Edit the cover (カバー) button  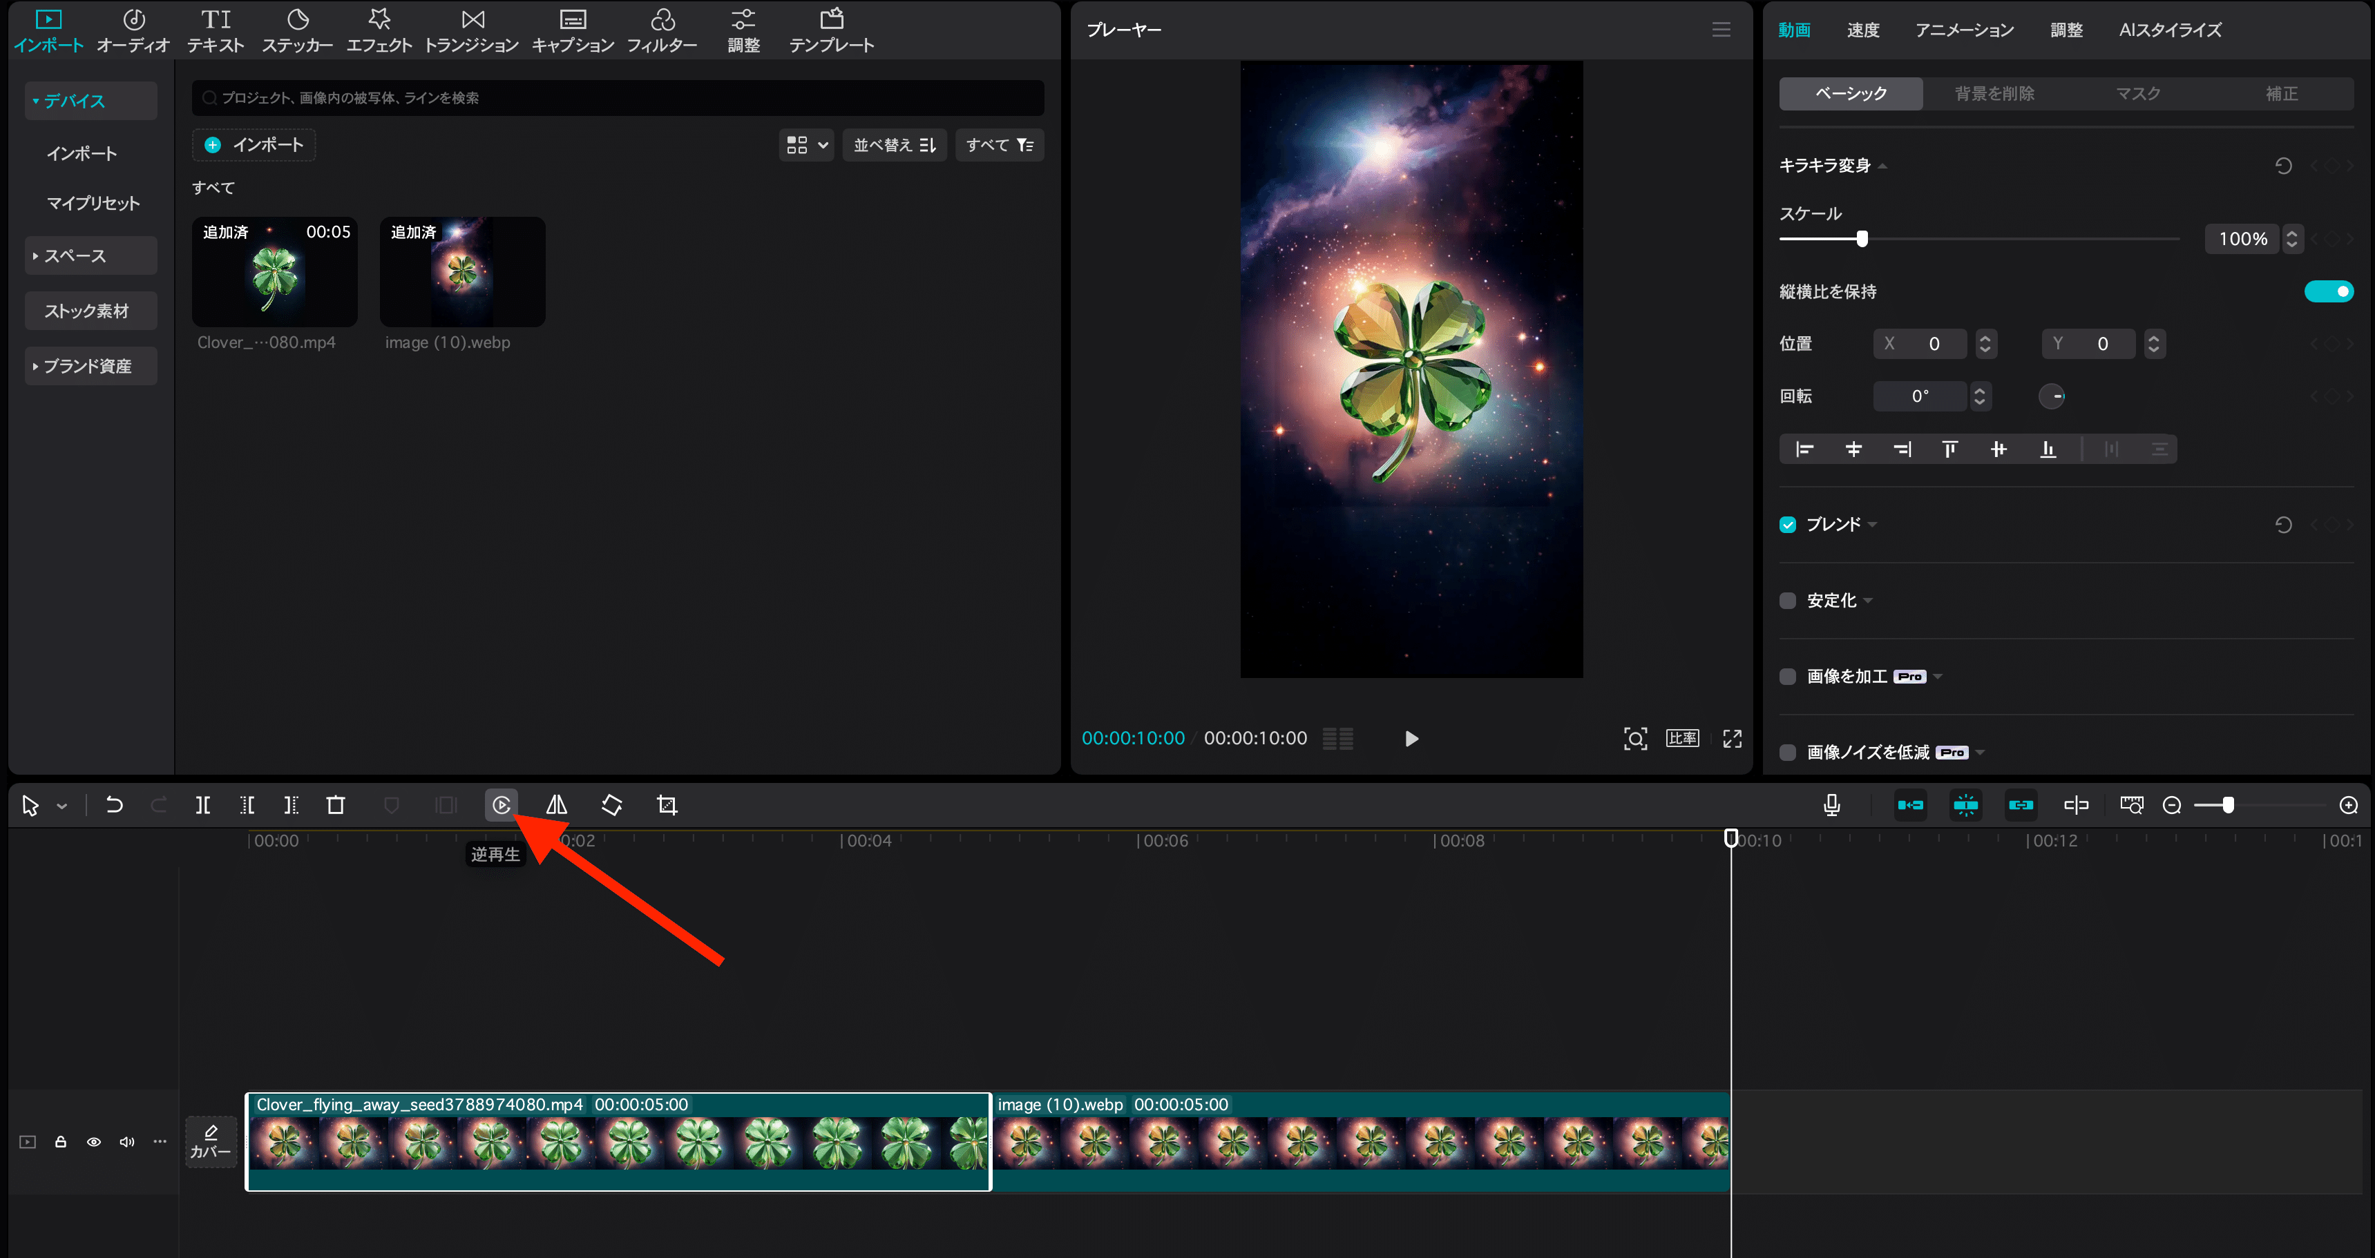[211, 1142]
